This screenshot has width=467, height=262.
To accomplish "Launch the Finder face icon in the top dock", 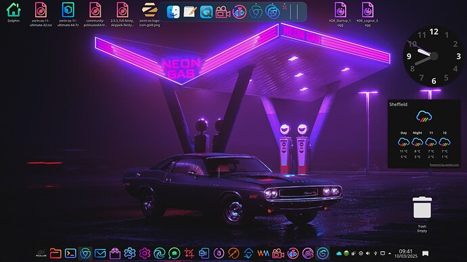I will click(x=173, y=12).
